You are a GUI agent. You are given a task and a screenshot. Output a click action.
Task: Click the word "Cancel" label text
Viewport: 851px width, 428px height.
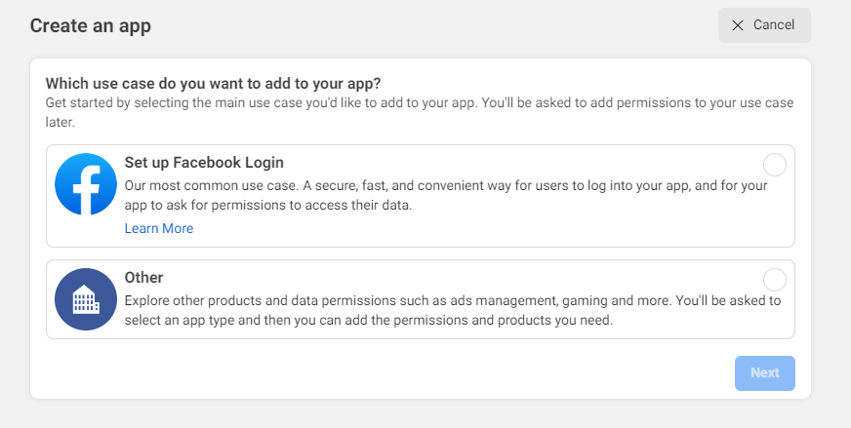click(774, 25)
